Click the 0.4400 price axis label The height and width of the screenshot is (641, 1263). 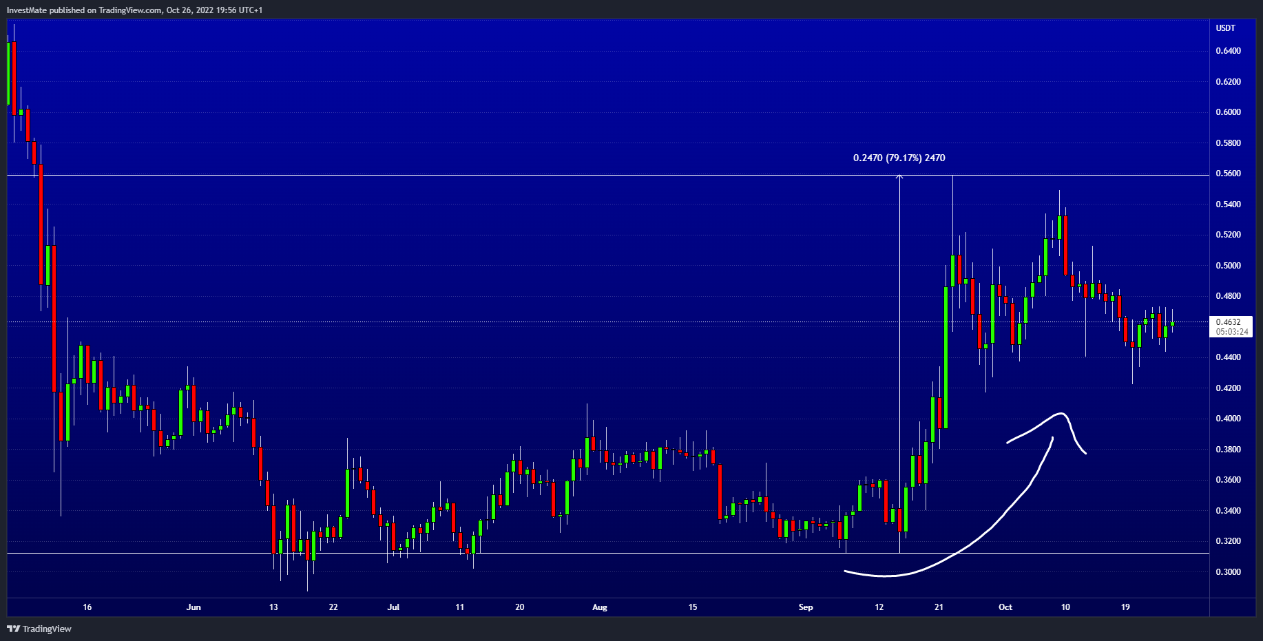coord(1228,357)
